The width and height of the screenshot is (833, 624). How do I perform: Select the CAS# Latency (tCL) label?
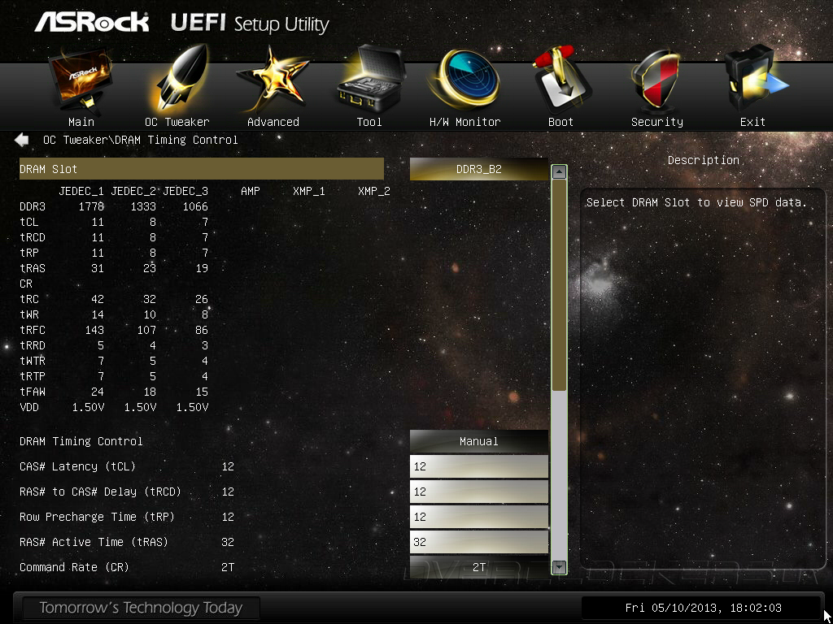click(x=77, y=466)
